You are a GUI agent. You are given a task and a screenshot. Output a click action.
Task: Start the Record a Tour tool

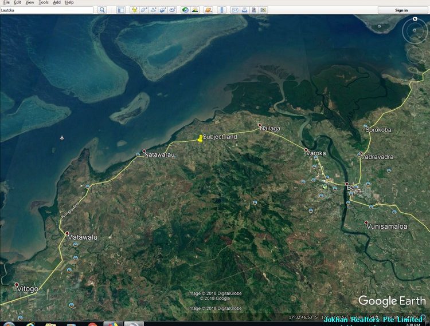(x=172, y=10)
